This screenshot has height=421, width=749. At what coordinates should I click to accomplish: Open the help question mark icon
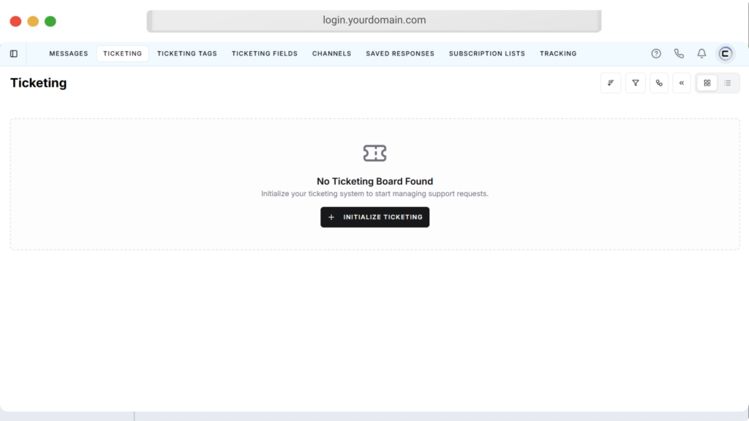(656, 53)
